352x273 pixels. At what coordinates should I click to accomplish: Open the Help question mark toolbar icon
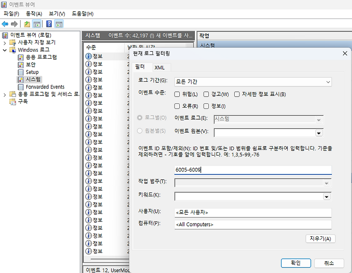[49, 24]
